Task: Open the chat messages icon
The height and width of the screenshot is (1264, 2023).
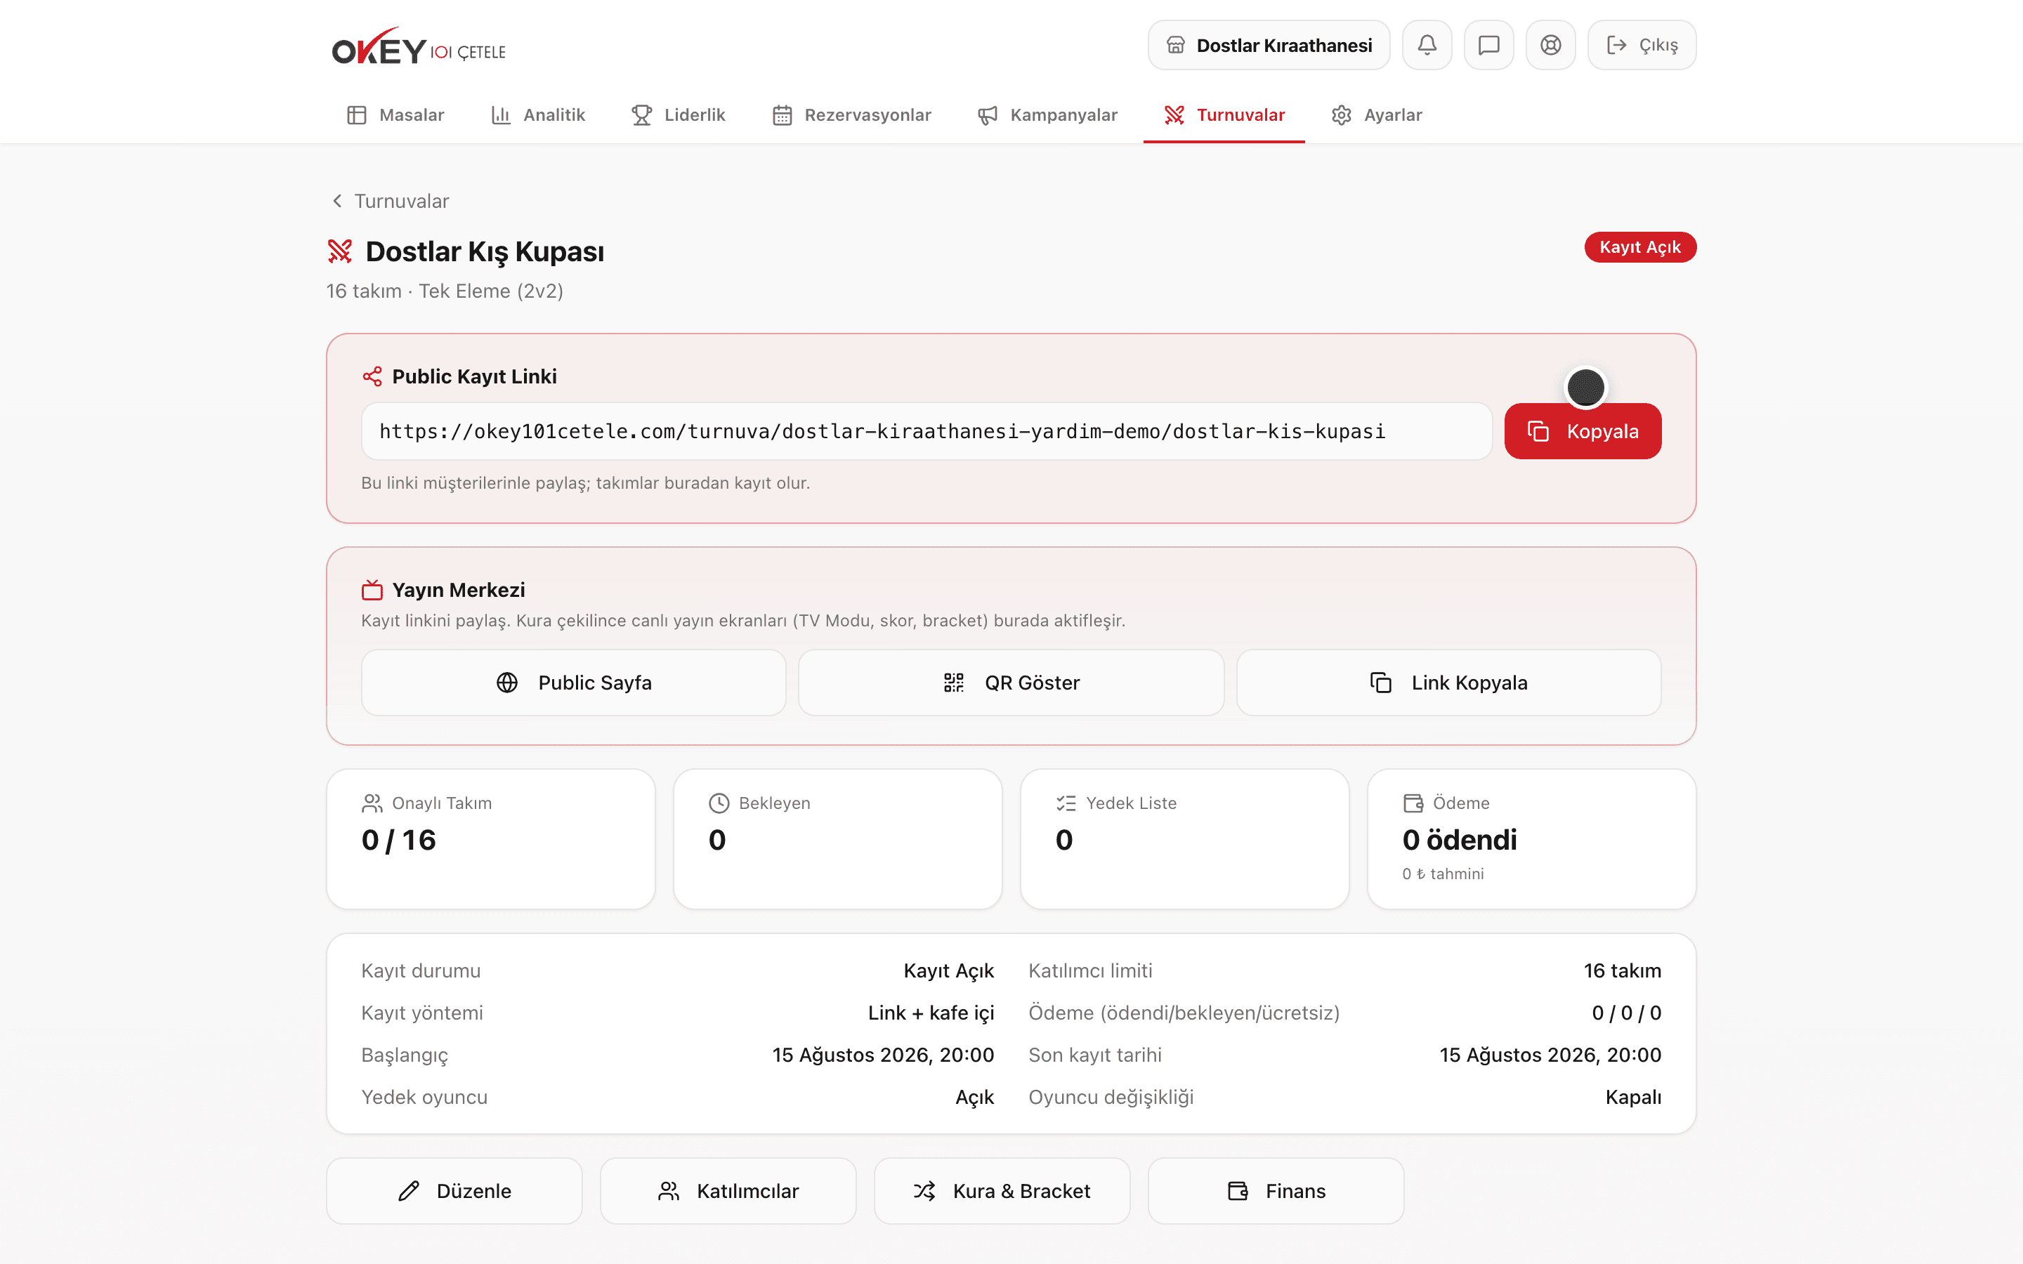Action: (x=1489, y=45)
